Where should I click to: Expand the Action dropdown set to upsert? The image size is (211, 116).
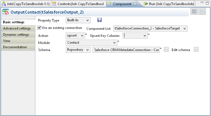tap(75, 35)
